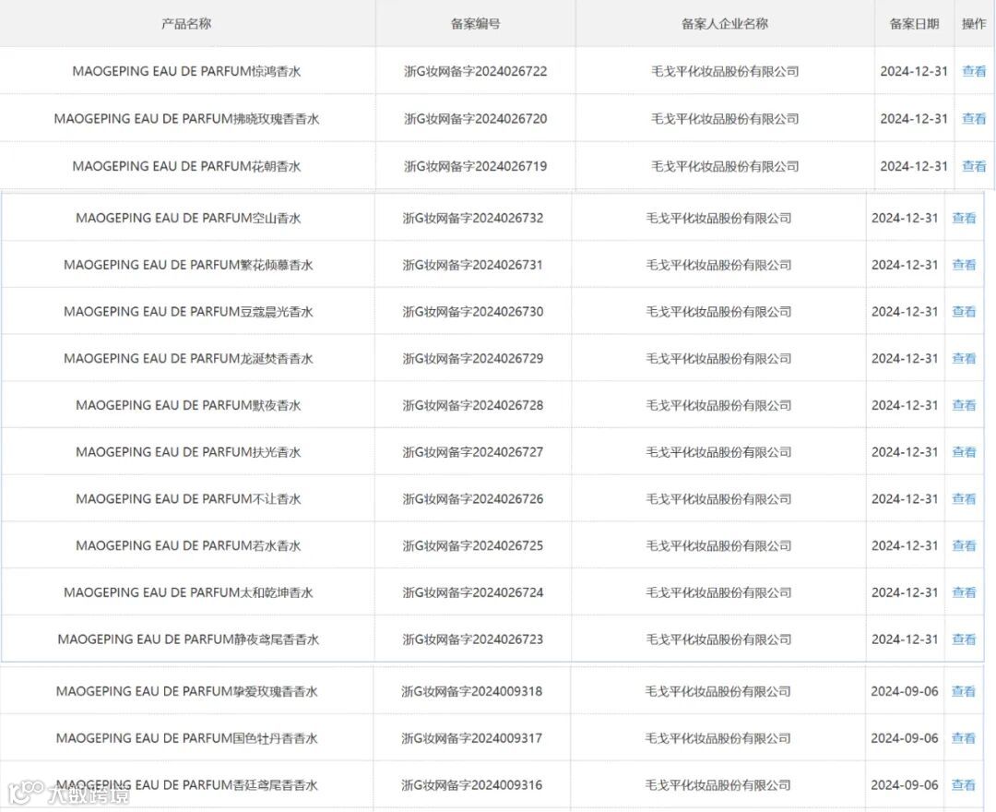The width and height of the screenshot is (996, 812).
Task: Click the 备案人企业名称 column header
Action: tap(725, 23)
